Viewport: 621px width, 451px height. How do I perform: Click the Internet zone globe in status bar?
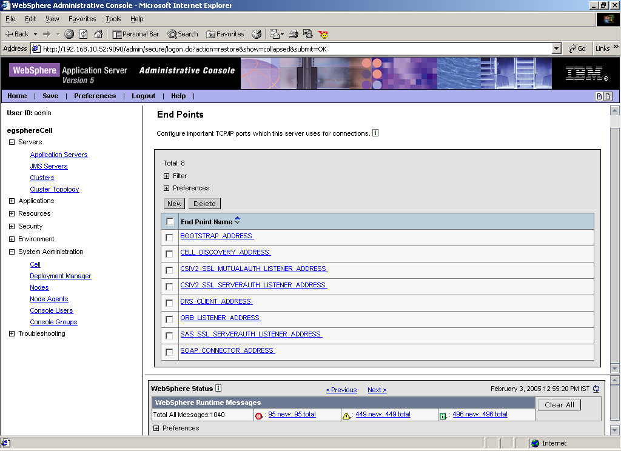(x=535, y=443)
